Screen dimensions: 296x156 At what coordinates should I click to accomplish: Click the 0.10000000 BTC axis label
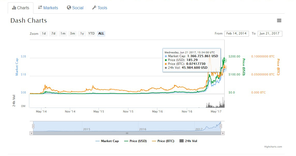coord(263,56)
